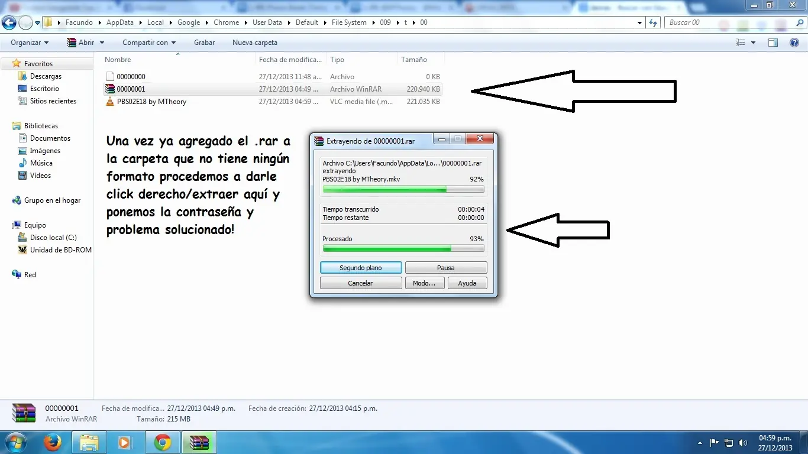Open the Imágenes library
Screen dimensions: 808x454
point(45,151)
